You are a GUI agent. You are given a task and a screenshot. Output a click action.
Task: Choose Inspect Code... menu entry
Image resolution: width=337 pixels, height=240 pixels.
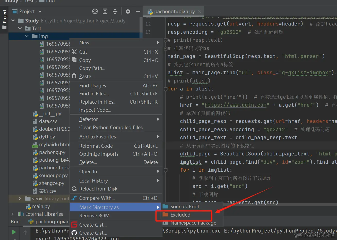pos(116,110)
